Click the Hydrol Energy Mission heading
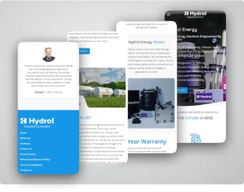The image size is (244, 192). coord(147,42)
